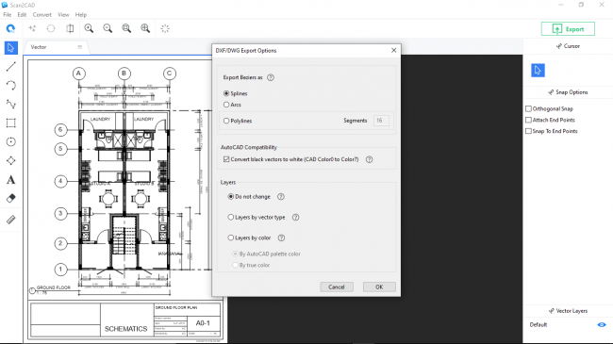Open the Vector tab menu icon
This screenshot has height=344, width=613.
(80, 47)
